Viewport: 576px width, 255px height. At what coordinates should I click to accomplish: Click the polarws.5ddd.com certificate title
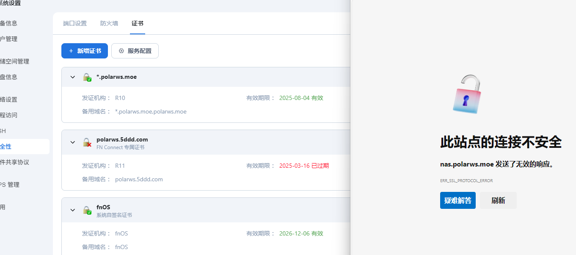[122, 139]
